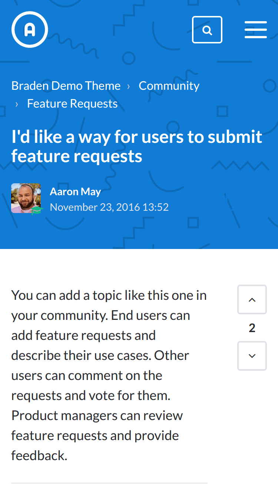Click the circular "A" site logo
The height and width of the screenshot is (495, 278).
pyautogui.click(x=30, y=30)
